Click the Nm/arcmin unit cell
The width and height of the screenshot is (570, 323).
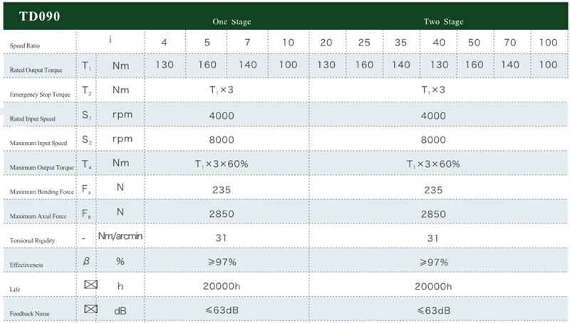click(120, 236)
